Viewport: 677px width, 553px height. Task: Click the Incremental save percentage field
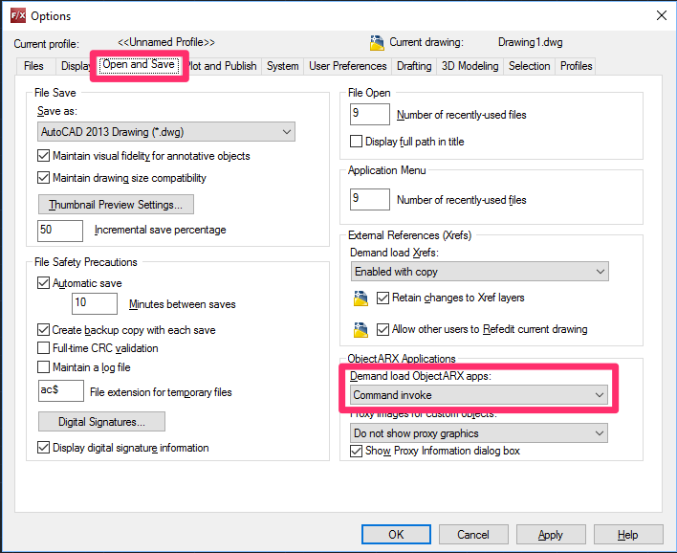[x=60, y=231]
